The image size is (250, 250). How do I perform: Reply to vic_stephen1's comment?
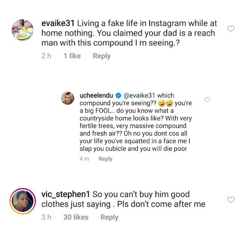coord(109,217)
